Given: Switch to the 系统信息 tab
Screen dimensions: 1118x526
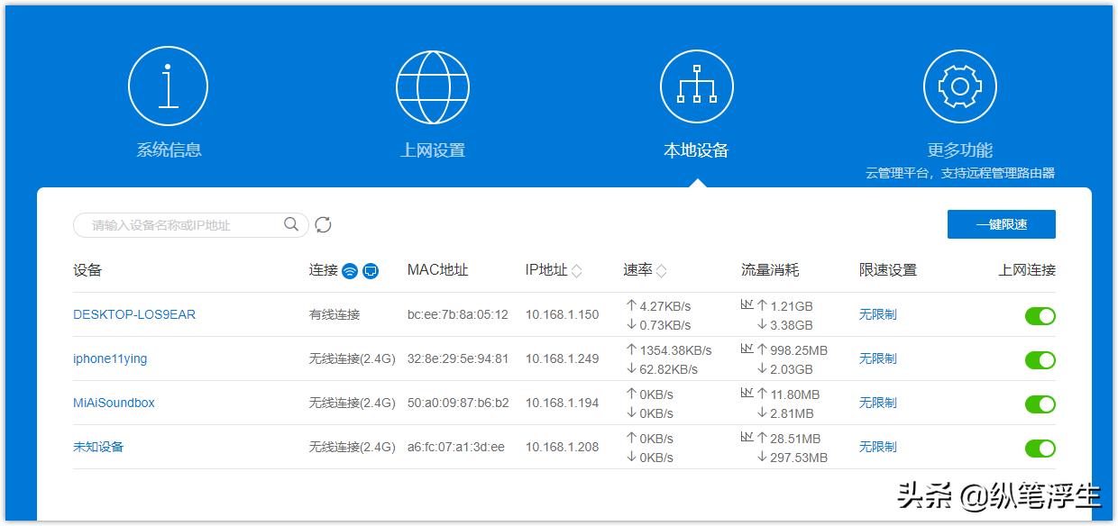Looking at the screenshot, I should pos(169,86).
